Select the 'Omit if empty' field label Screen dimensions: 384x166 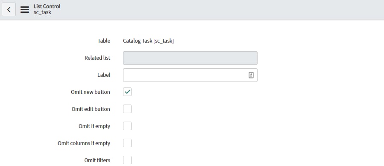(x=94, y=126)
